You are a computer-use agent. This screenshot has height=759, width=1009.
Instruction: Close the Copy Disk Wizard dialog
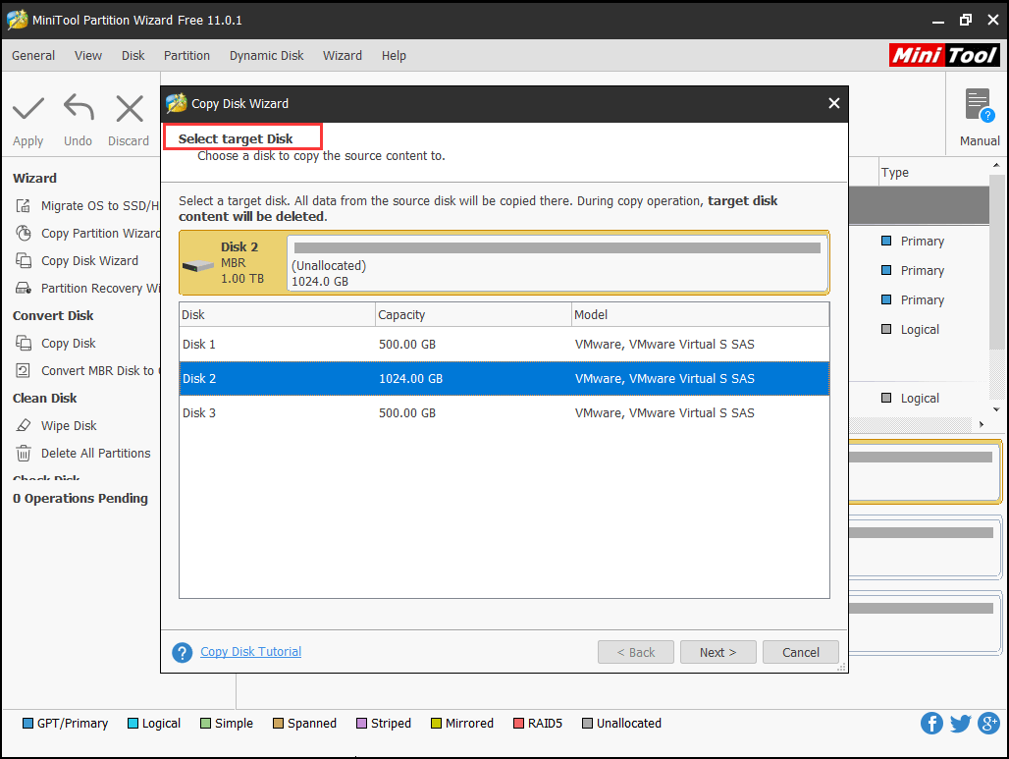click(833, 103)
